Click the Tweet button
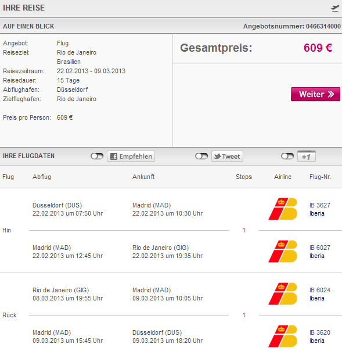The image size is (342, 351). pyautogui.click(x=227, y=156)
